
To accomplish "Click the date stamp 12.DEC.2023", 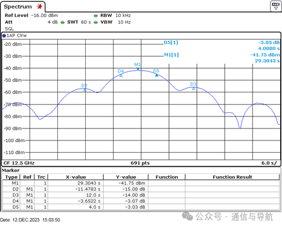I will point(26,220).
